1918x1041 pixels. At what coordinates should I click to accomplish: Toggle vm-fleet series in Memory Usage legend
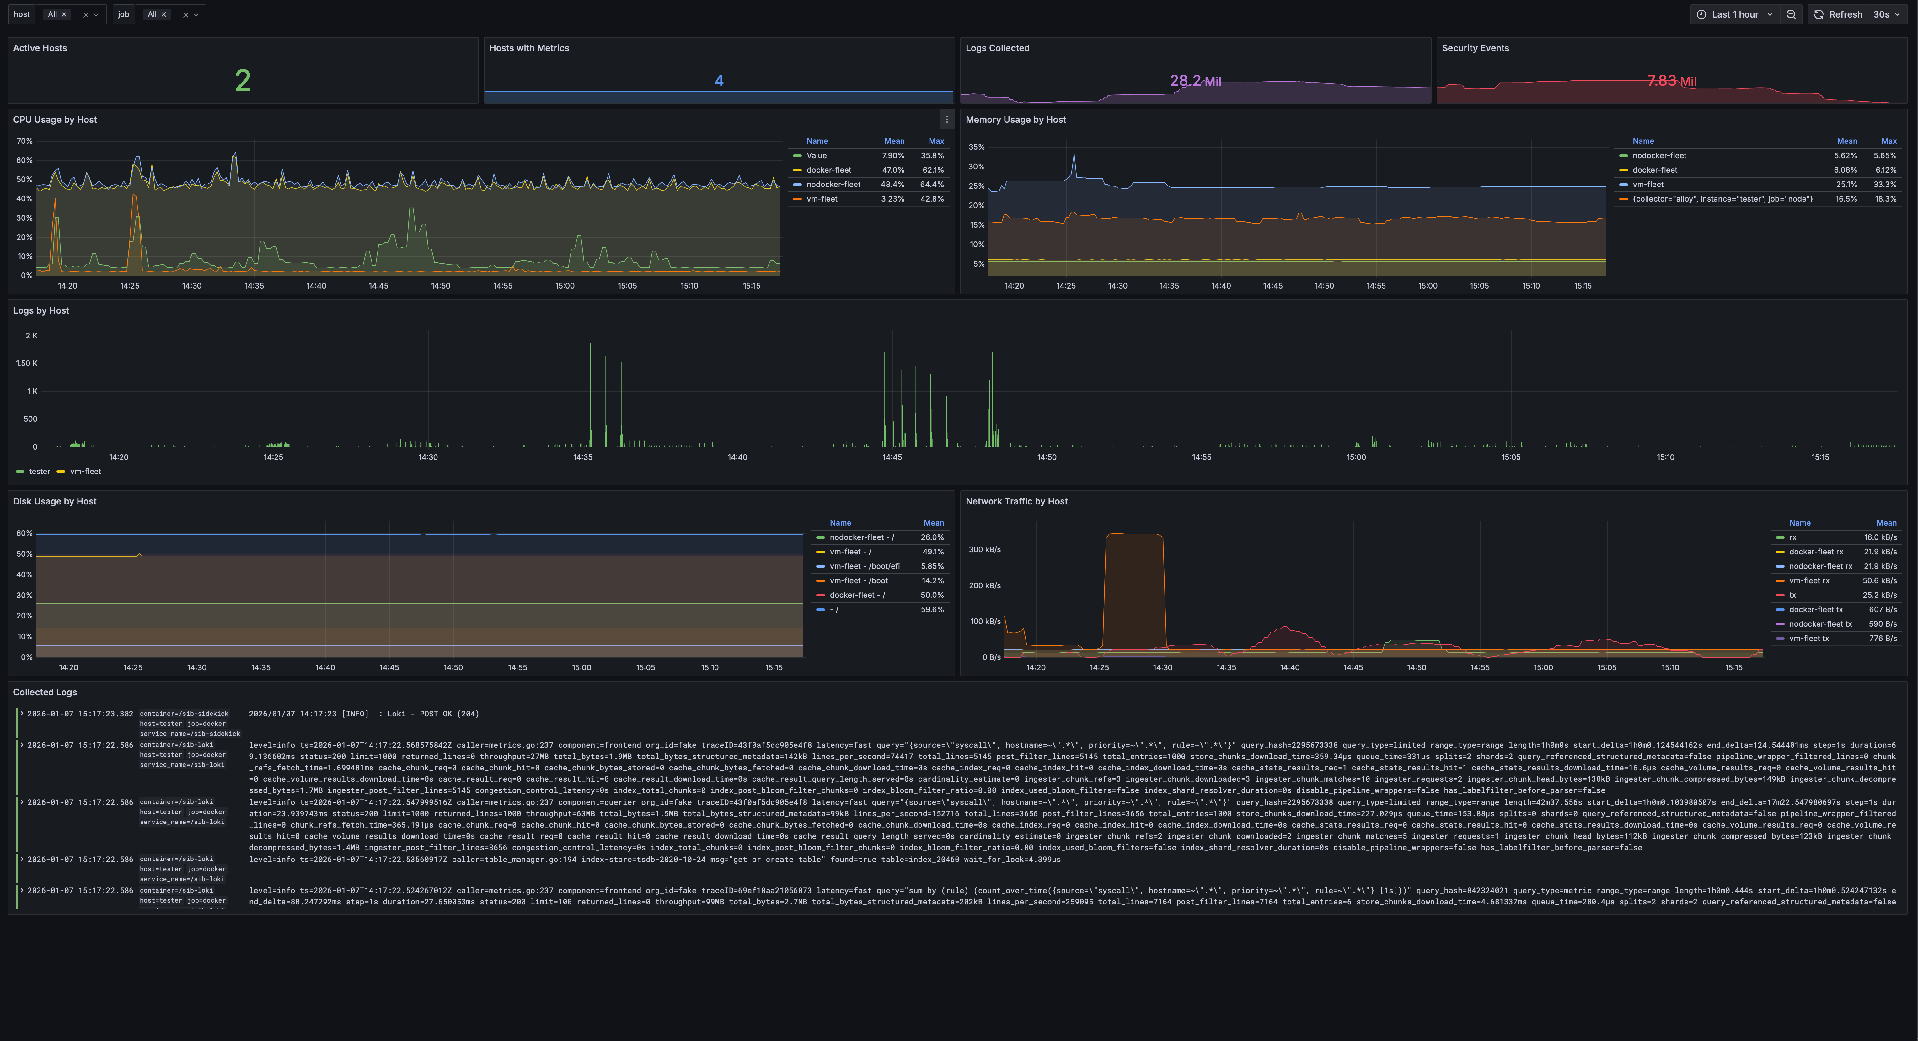pyautogui.click(x=1648, y=185)
